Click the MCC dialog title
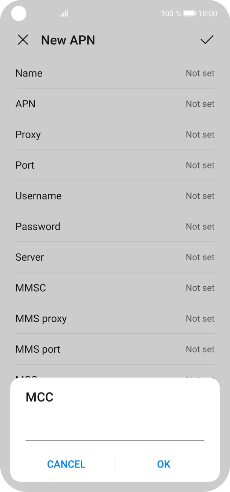Image resolution: width=230 pixels, height=492 pixels. (x=39, y=397)
